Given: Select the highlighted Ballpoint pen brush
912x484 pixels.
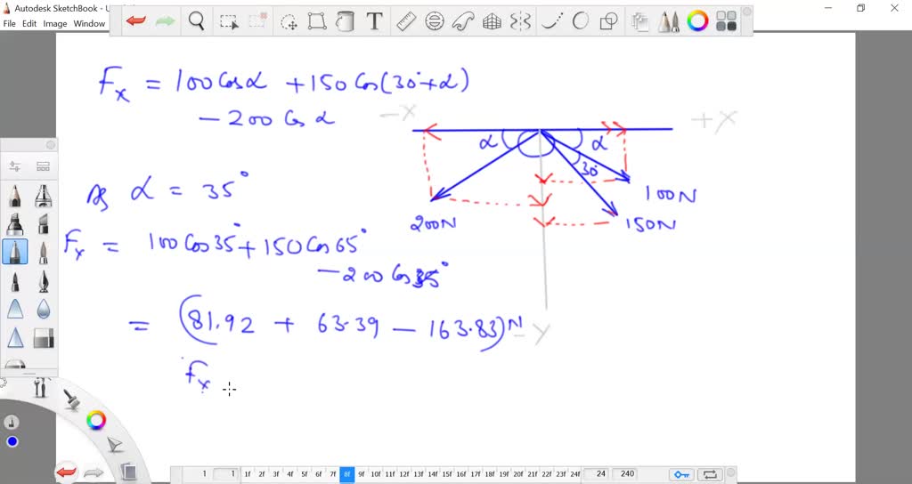Looking at the screenshot, I should (15, 252).
